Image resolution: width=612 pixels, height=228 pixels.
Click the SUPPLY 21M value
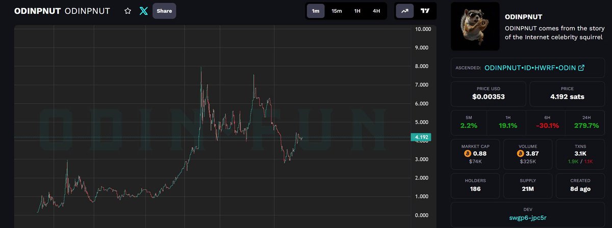click(527, 189)
